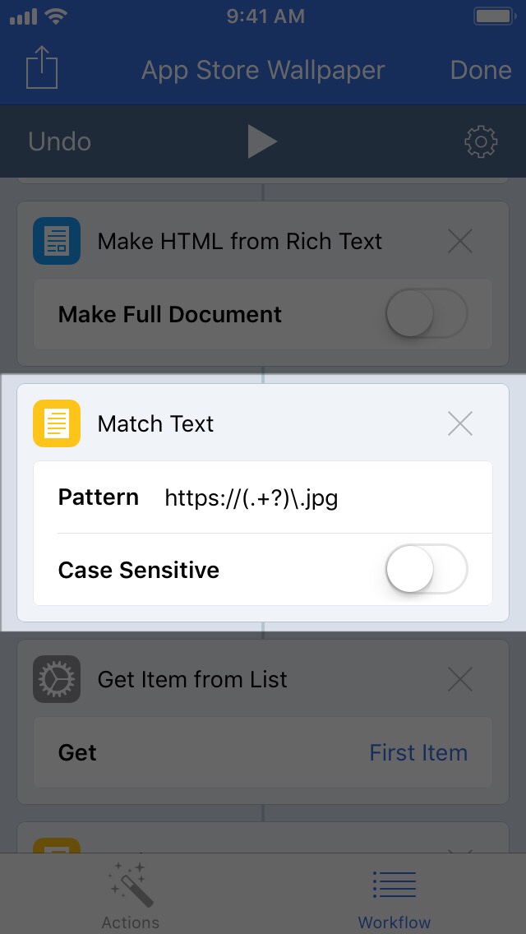Tap the Get Item from List gear icon
This screenshot has width=526, height=934.
[57, 679]
